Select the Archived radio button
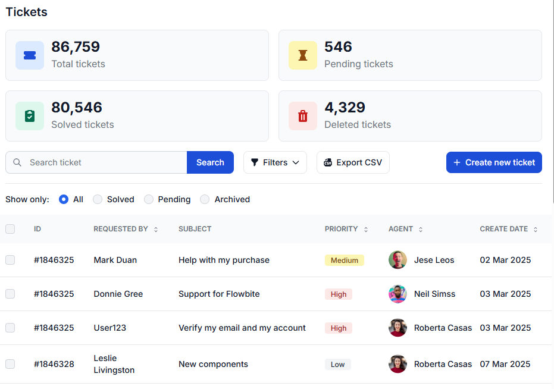Viewport: 554px width, 389px height. point(205,199)
